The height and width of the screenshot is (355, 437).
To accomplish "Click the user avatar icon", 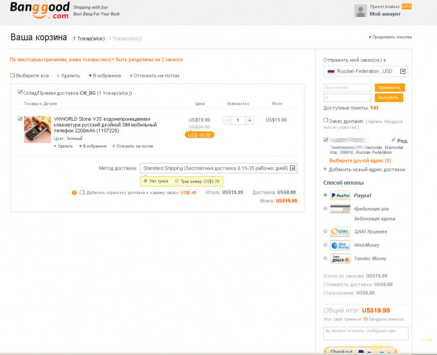I will click(361, 11).
